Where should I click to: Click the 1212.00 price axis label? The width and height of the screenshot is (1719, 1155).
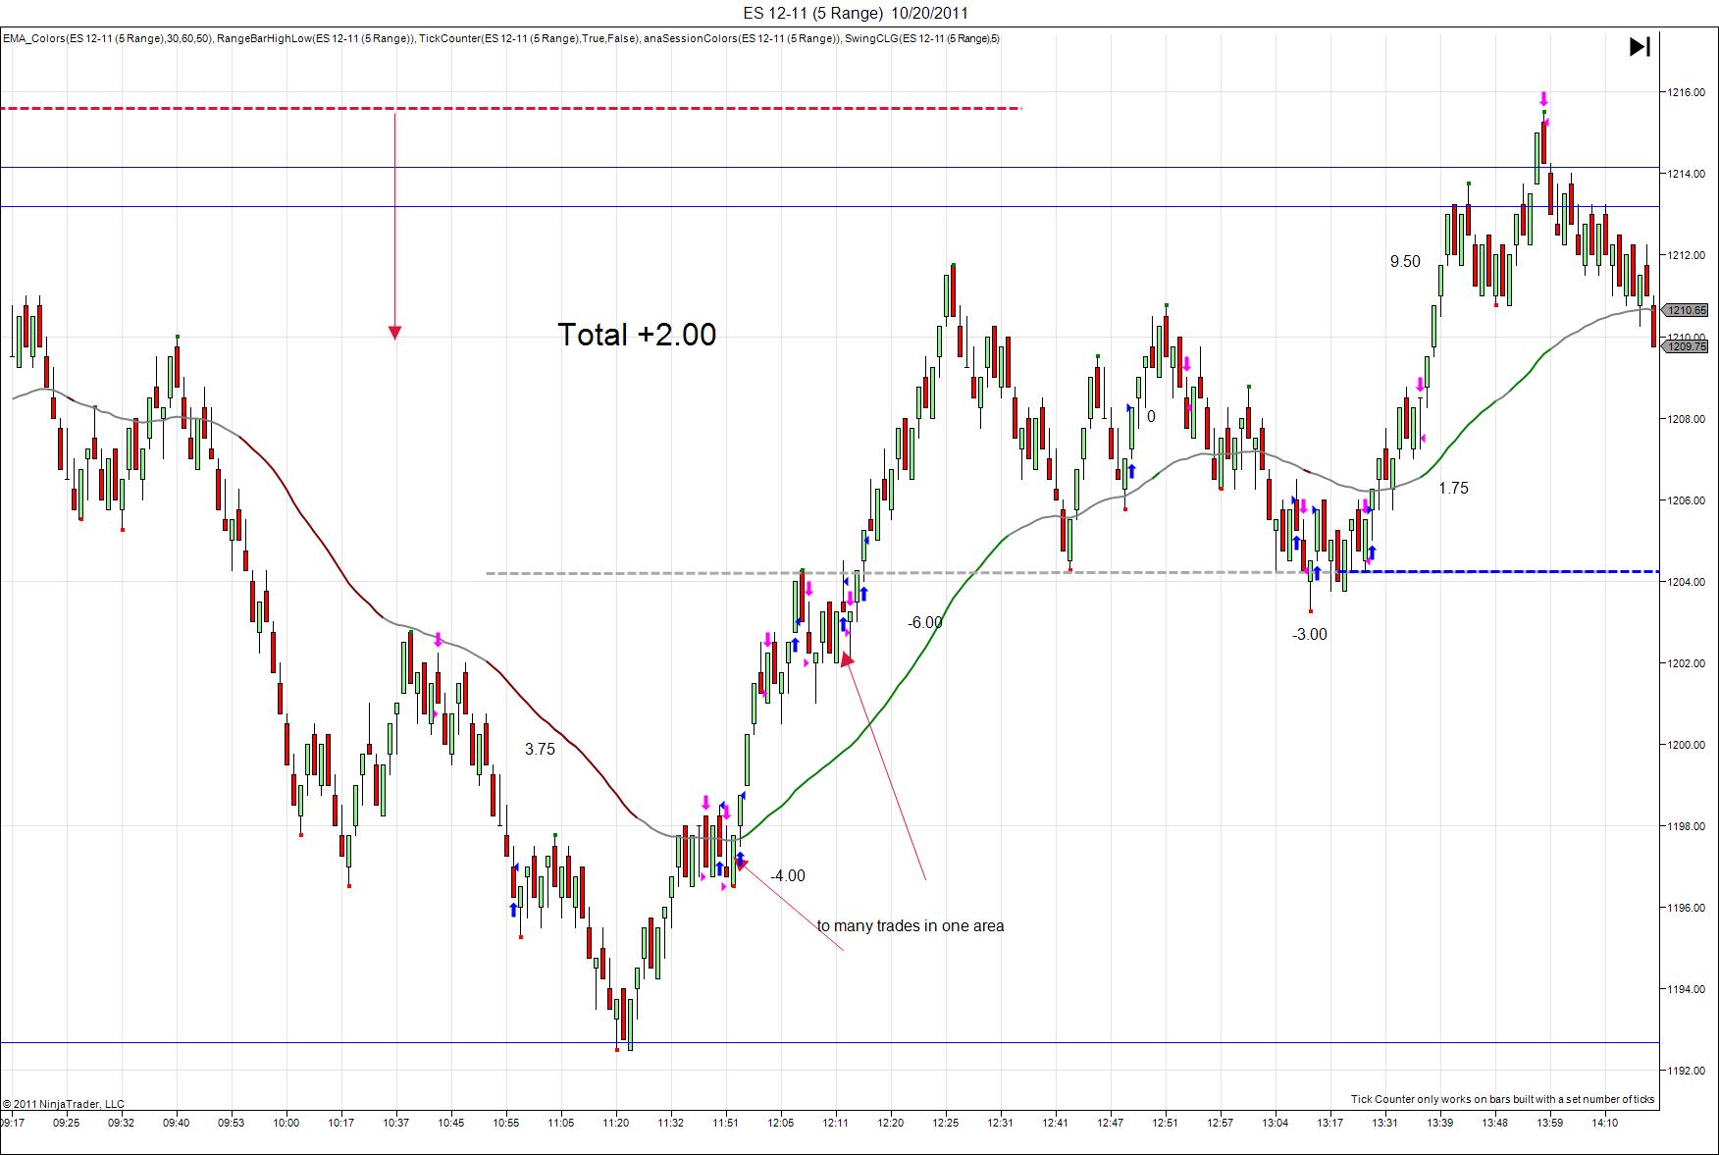(x=1685, y=255)
